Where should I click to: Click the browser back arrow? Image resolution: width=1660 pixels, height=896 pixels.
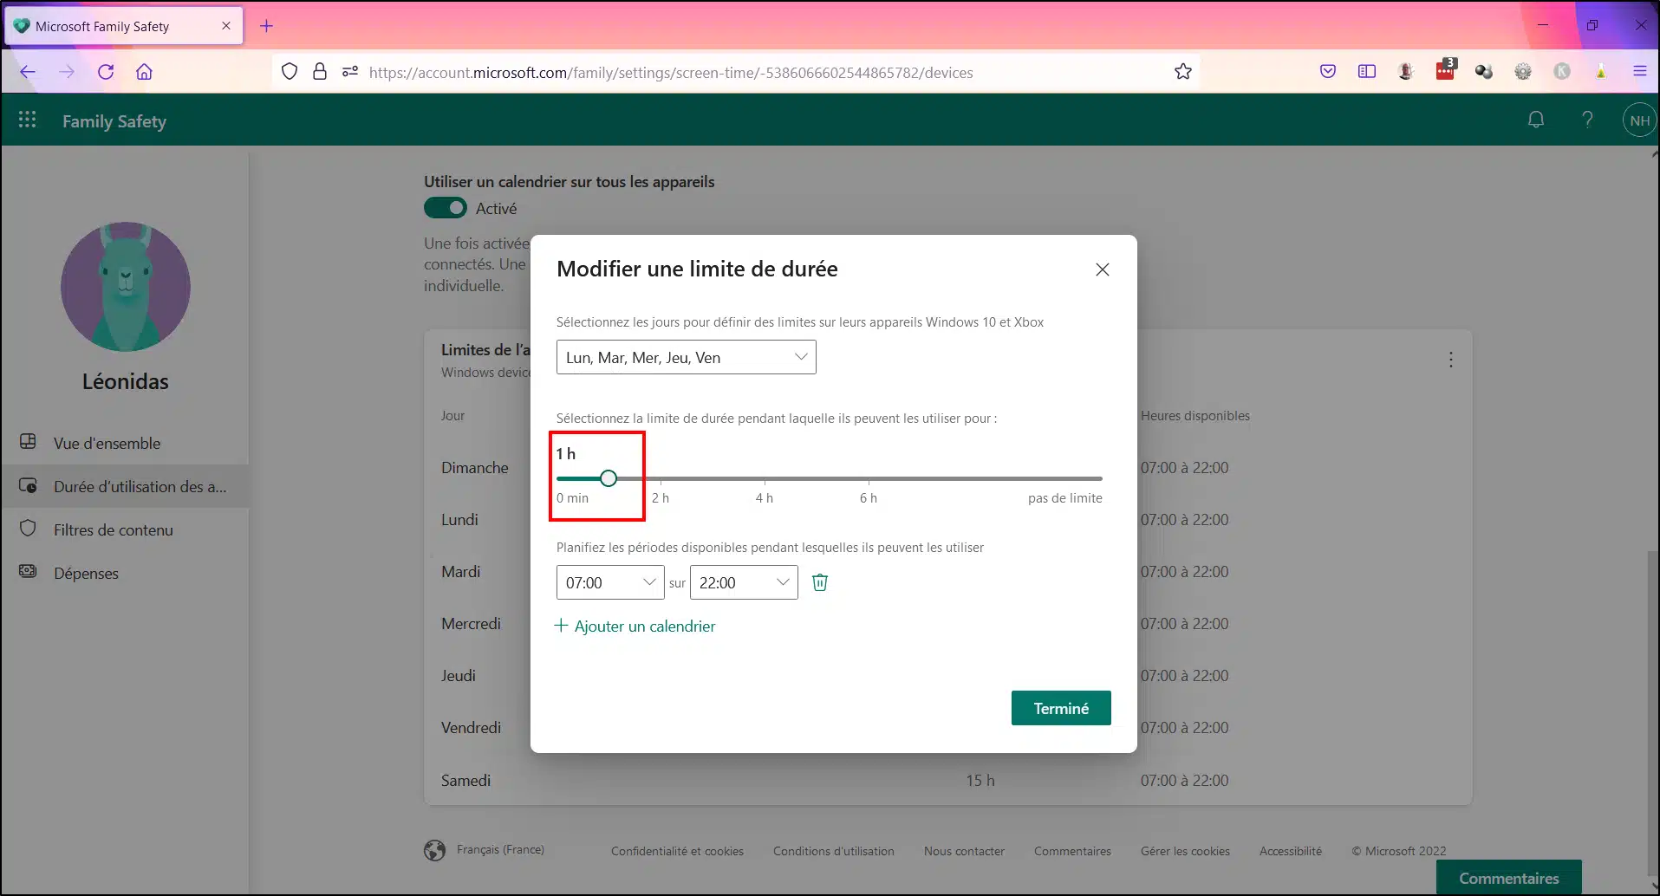[x=28, y=72]
